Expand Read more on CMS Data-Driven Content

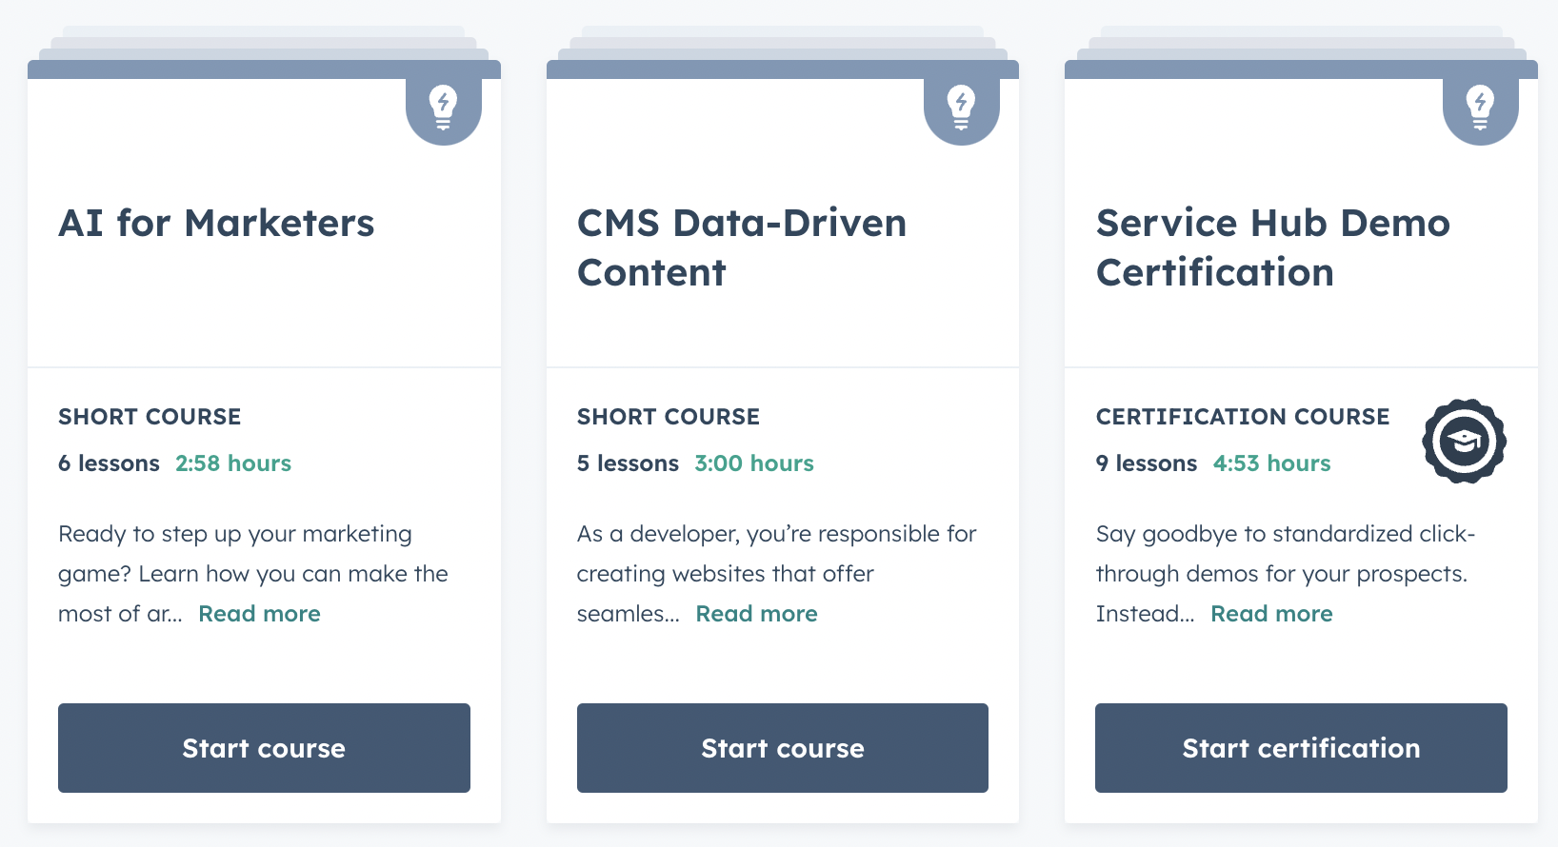[x=756, y=614]
